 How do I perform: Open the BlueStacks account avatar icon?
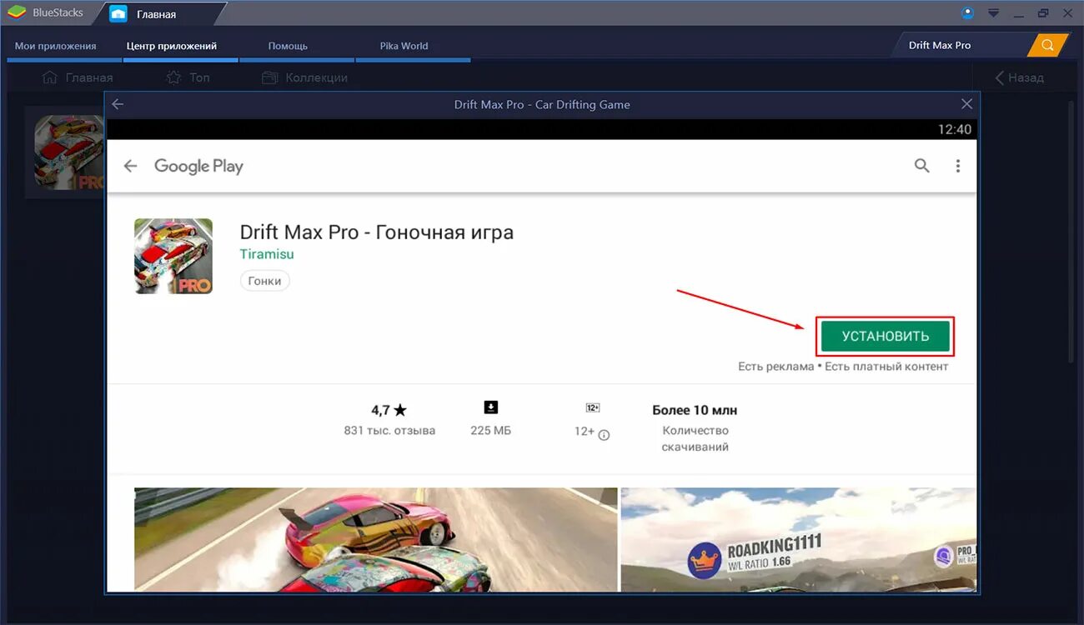pyautogui.click(x=967, y=12)
